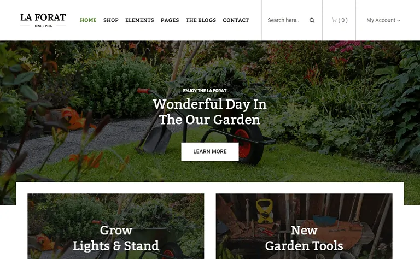Open the PAGES menu
The height and width of the screenshot is (259, 420).
[170, 20]
